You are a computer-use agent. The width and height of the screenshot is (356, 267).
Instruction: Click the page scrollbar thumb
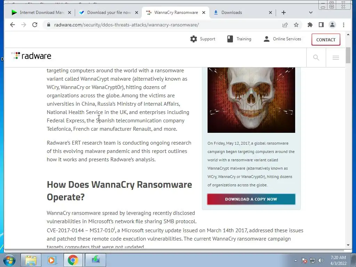coord(348,55)
